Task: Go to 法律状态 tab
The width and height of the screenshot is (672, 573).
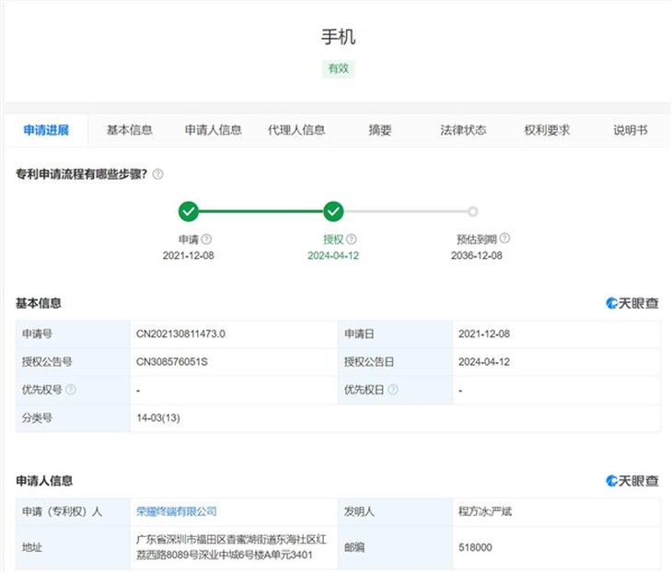Action: pos(463,130)
